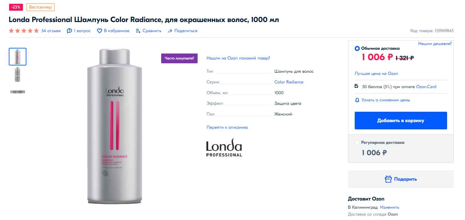
Task: Click the Сравнить compare icon
Action: (x=138, y=31)
